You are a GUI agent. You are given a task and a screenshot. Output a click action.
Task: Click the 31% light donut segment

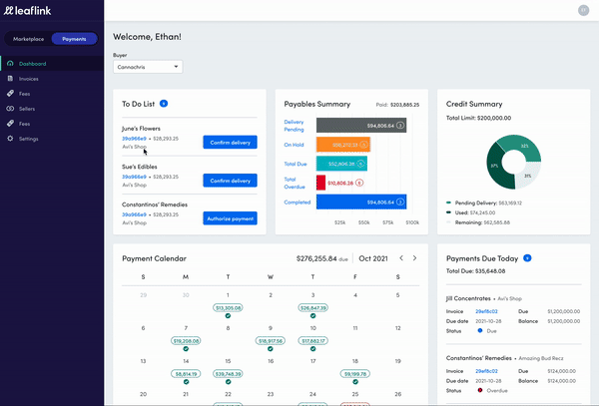(x=529, y=176)
